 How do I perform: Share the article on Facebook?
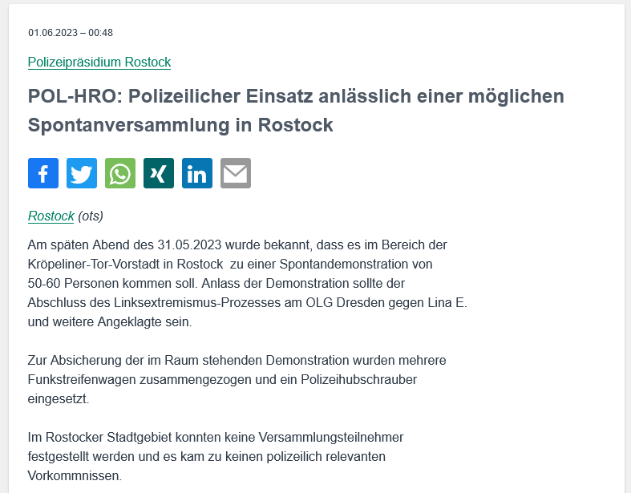pos(43,173)
